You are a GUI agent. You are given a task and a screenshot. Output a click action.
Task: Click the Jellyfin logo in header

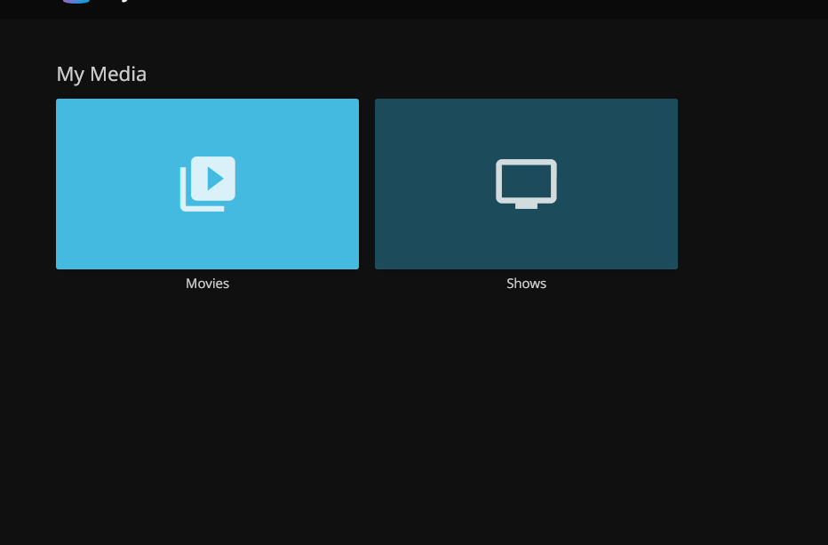click(x=76, y=1)
